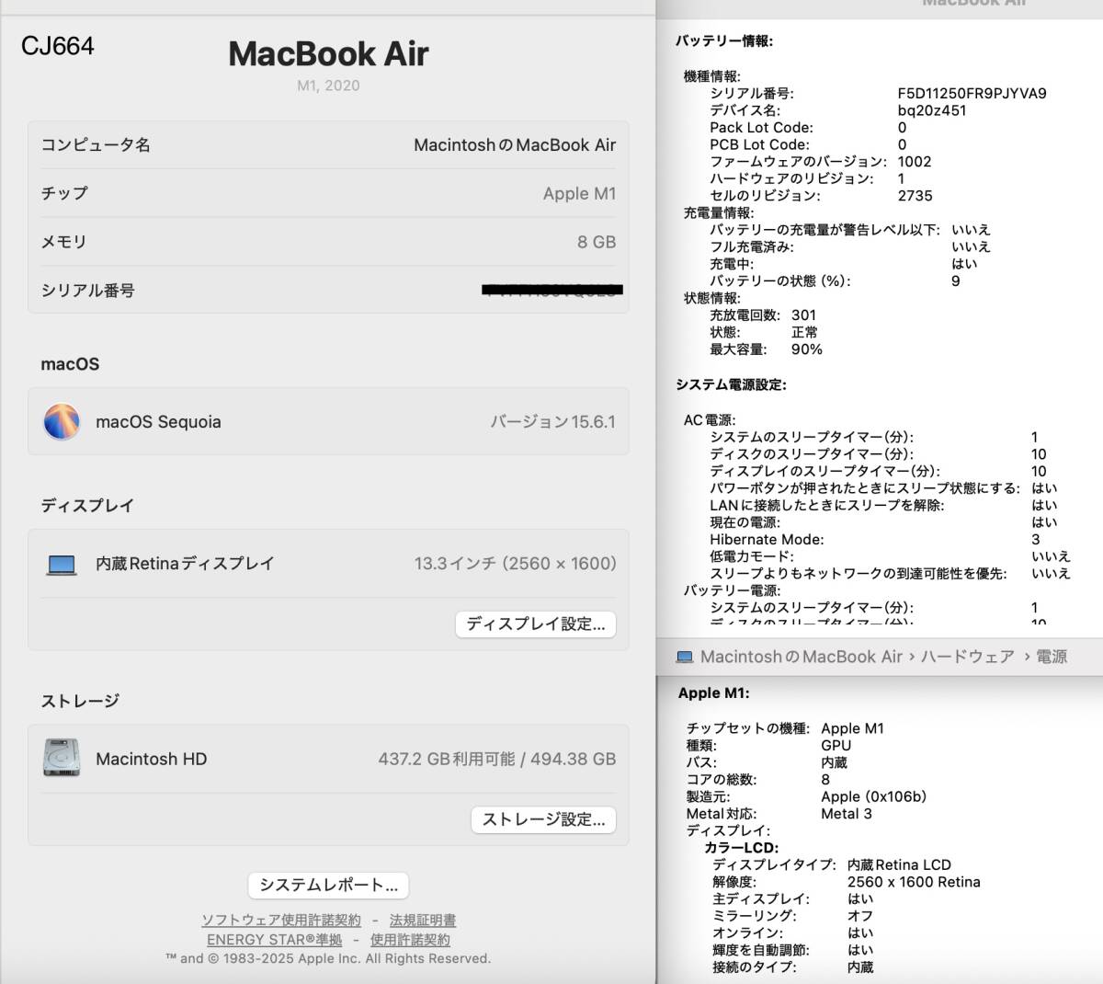Click the ストレージ section heading
1103x984 pixels.
point(80,701)
